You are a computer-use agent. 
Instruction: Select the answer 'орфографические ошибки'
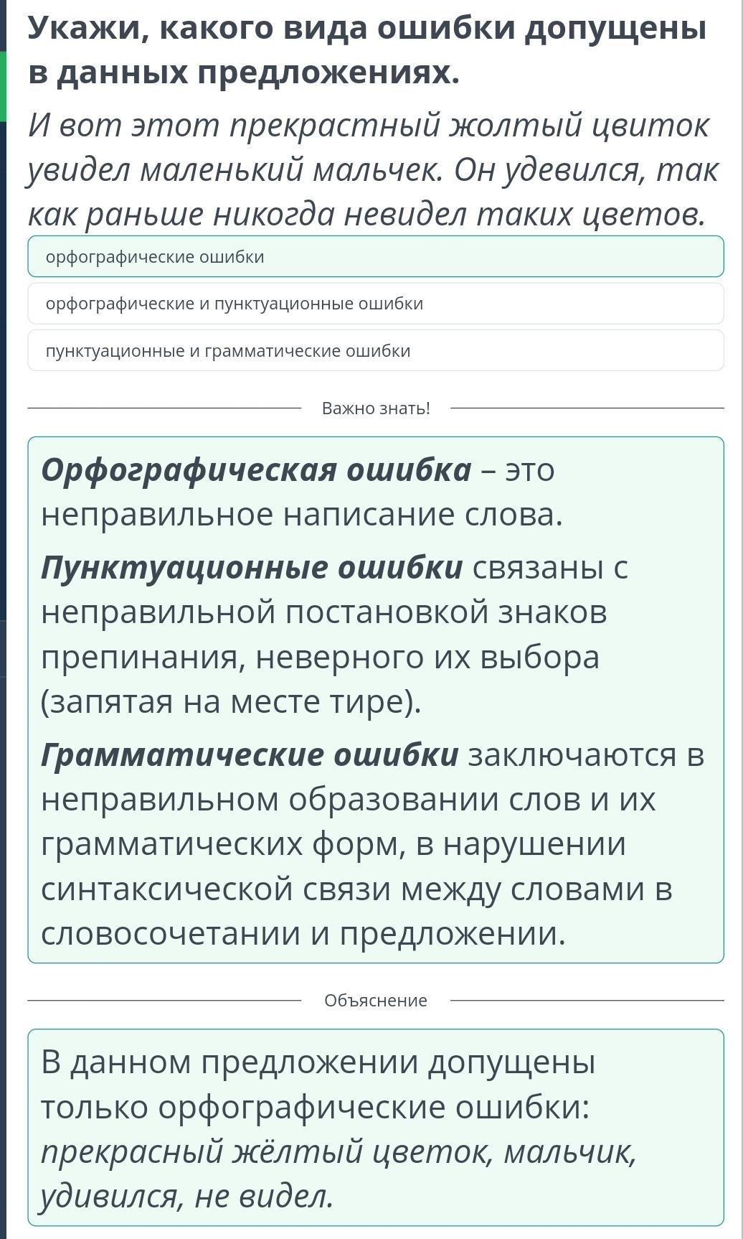pyautogui.click(x=376, y=256)
